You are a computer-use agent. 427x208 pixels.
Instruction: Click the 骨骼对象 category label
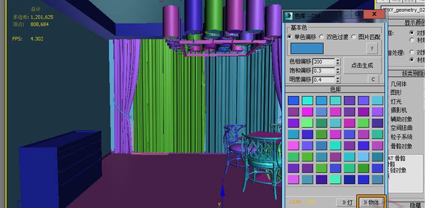[x=401, y=146]
